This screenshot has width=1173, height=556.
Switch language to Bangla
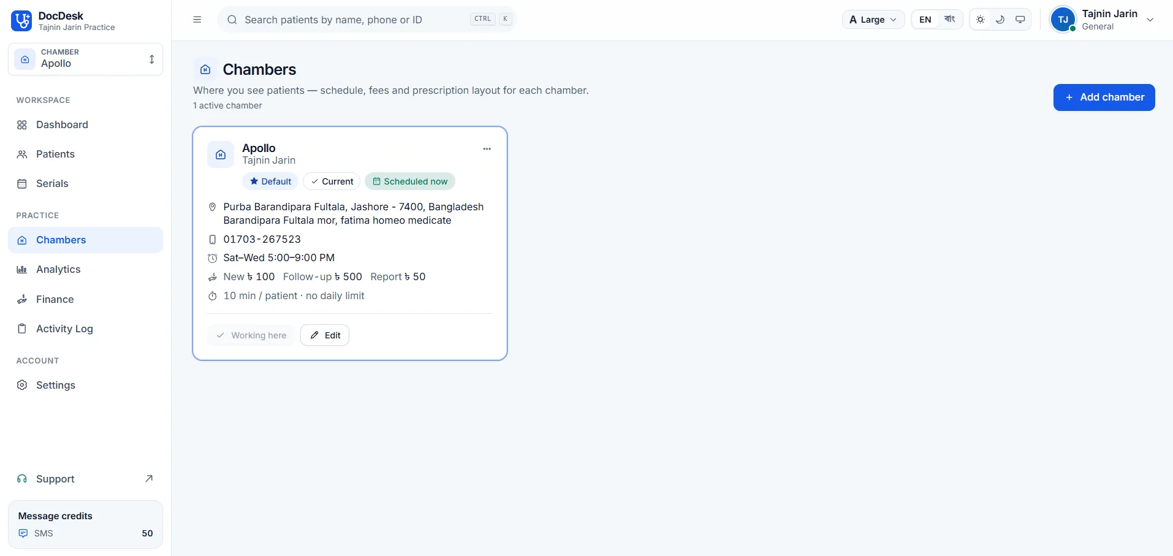[949, 20]
